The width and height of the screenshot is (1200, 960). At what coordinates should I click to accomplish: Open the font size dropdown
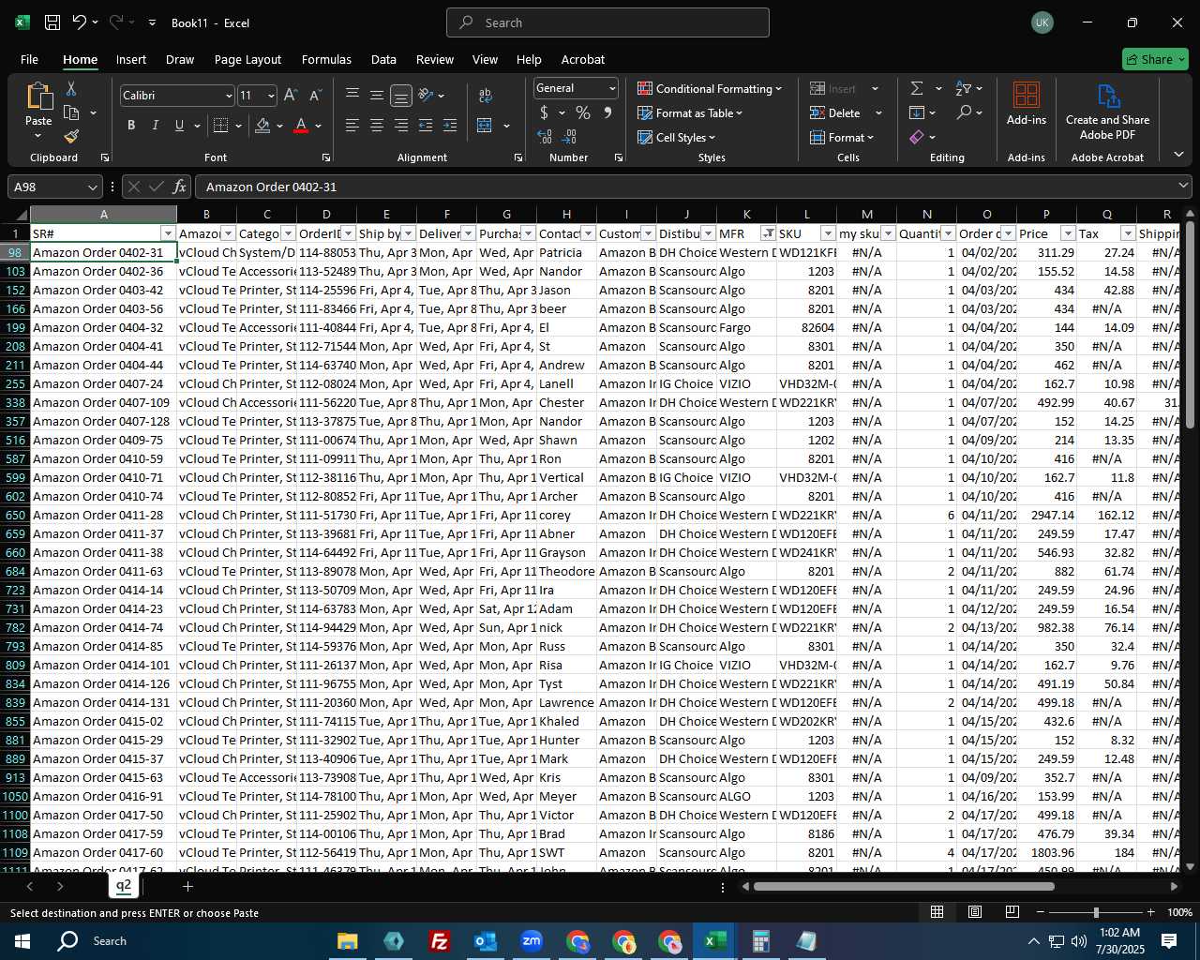tap(271, 96)
